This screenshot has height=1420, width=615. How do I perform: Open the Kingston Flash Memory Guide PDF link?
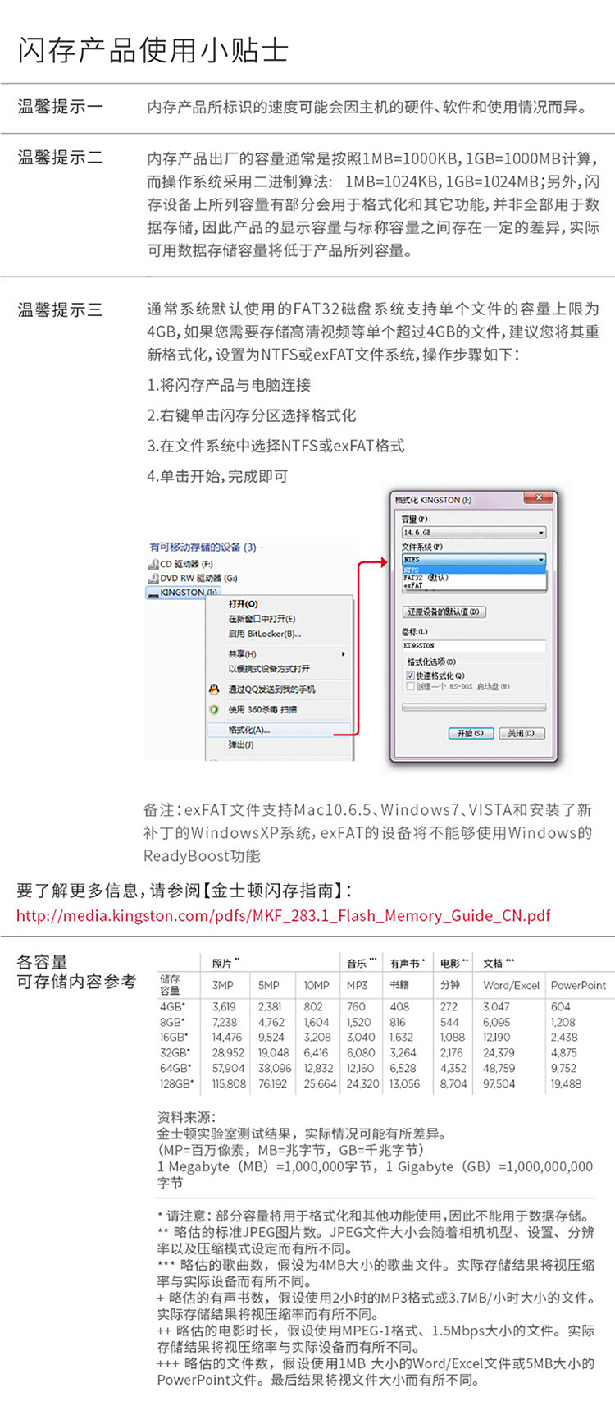284,915
